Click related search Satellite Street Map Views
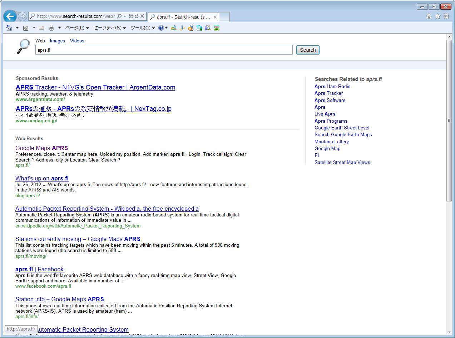455x338 pixels. click(x=342, y=162)
